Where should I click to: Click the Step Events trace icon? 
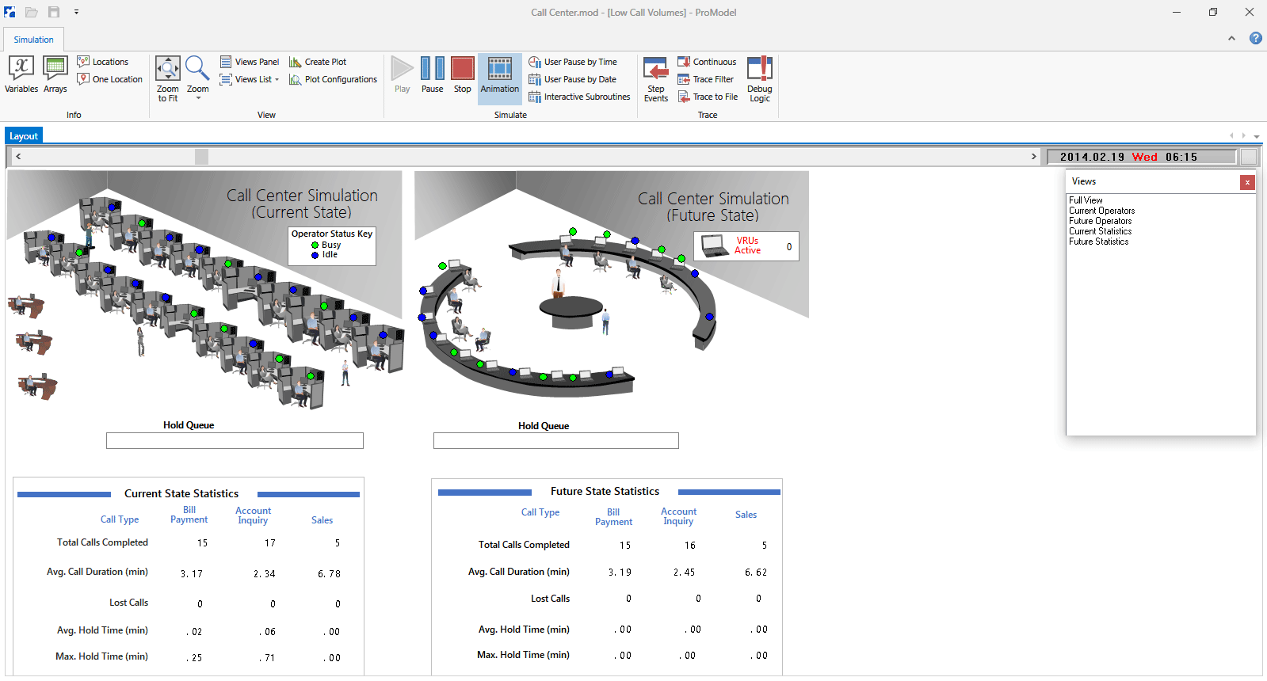[x=655, y=79]
